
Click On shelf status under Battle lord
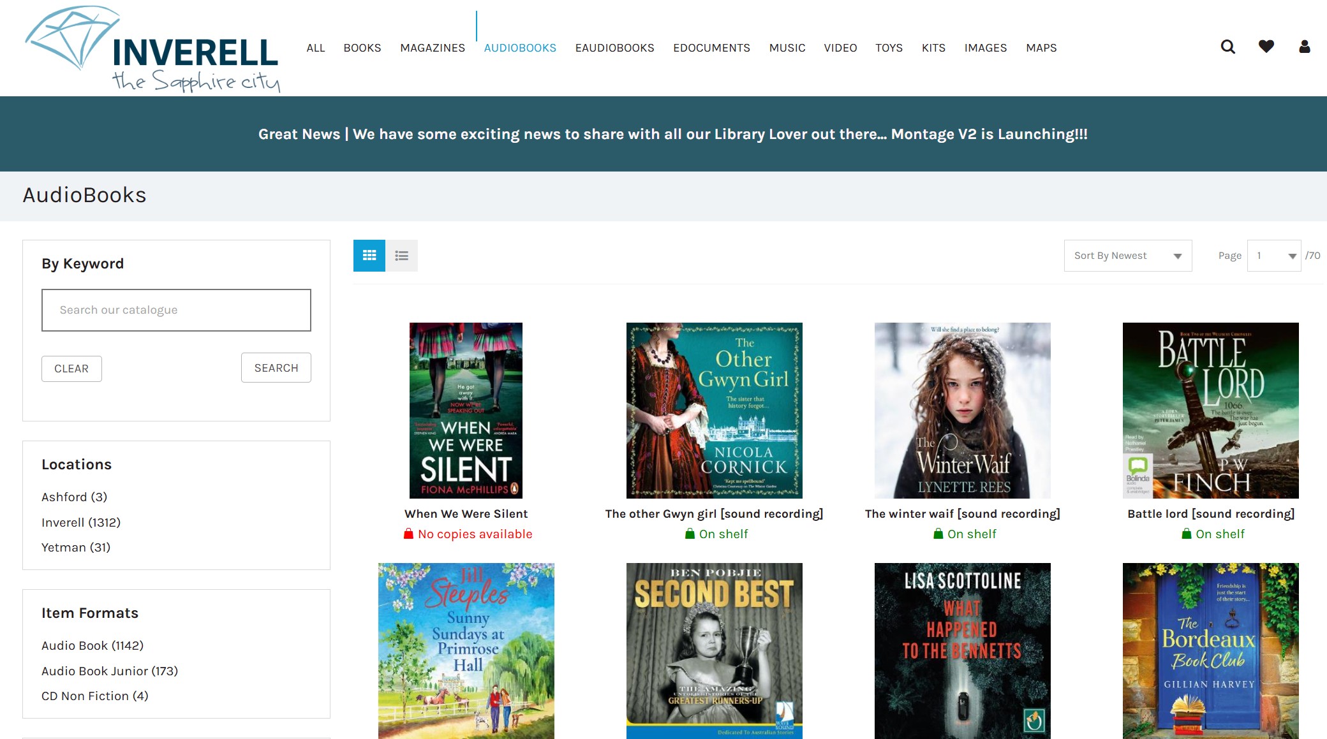click(1212, 534)
